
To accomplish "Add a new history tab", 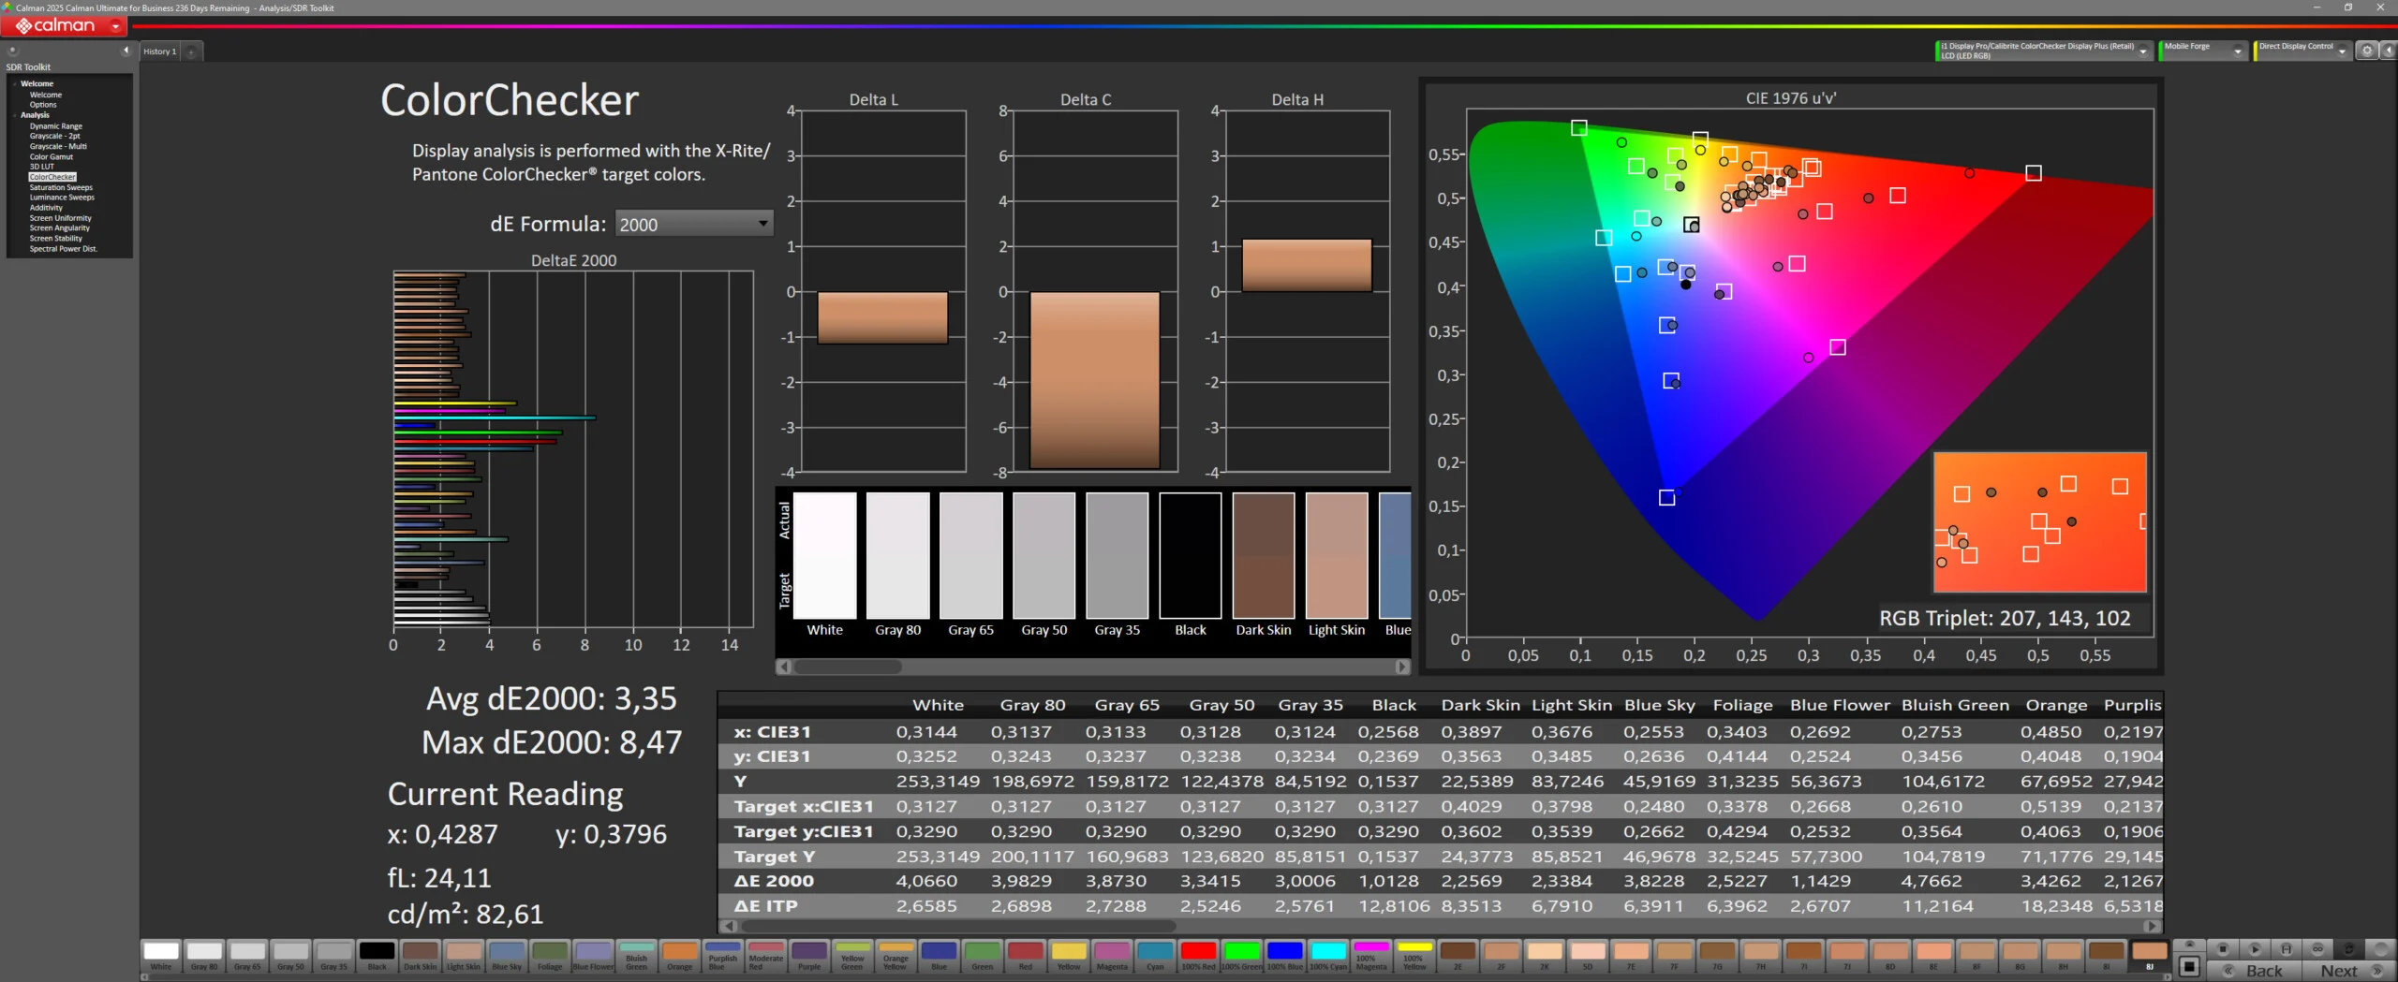I will tap(191, 51).
